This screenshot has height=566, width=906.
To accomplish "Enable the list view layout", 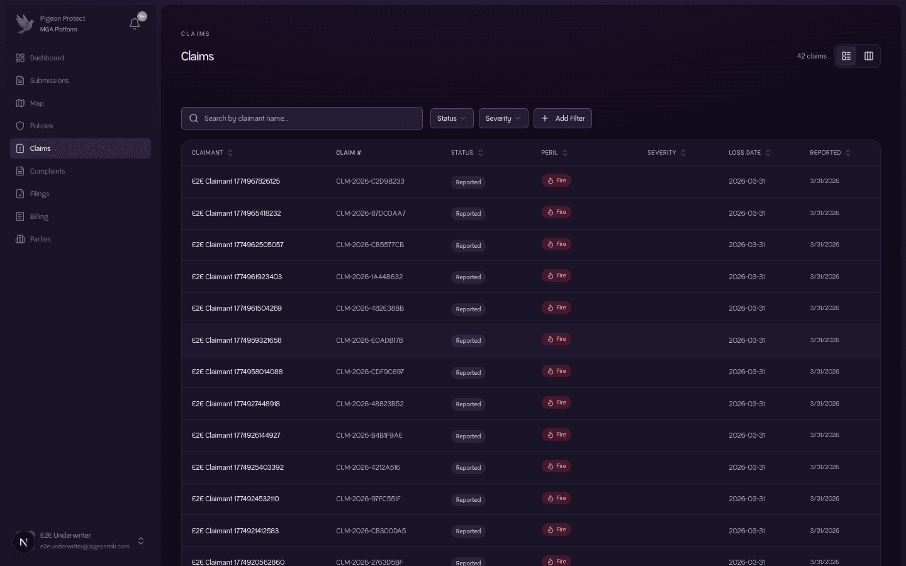I will [x=846, y=56].
